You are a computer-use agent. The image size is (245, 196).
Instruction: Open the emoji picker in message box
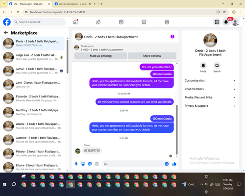167,164
